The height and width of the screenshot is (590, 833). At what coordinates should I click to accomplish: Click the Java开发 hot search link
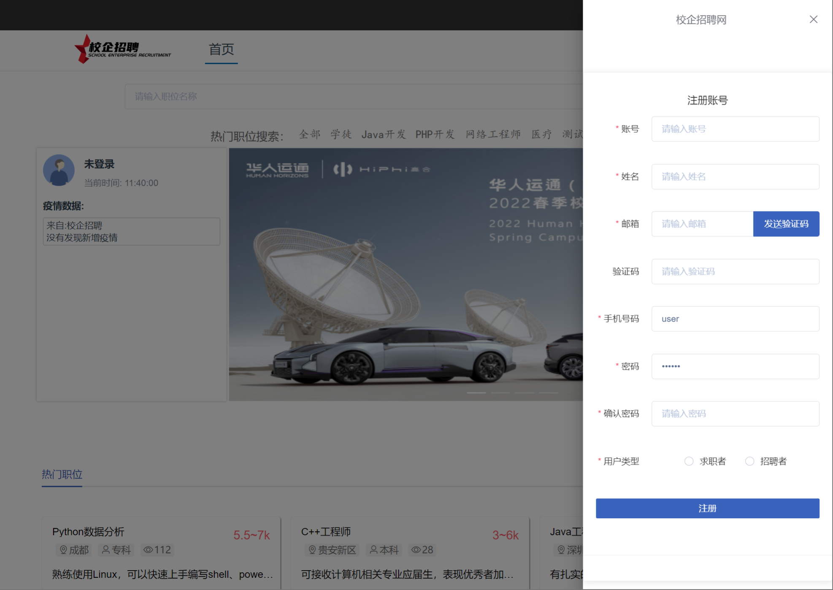383,135
